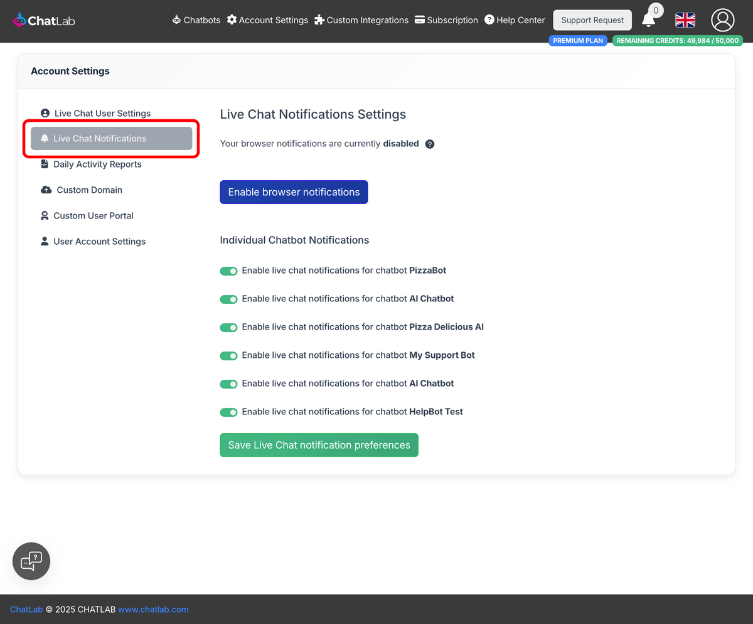Toggle notifications for Pizza Delicious AI
The width and height of the screenshot is (753, 624).
[228, 327]
